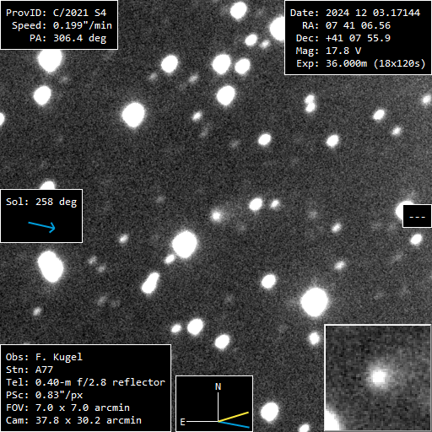
Task: Click the E east compass label
Action: coord(182,422)
